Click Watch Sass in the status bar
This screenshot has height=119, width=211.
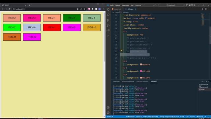click(x=130, y=117)
